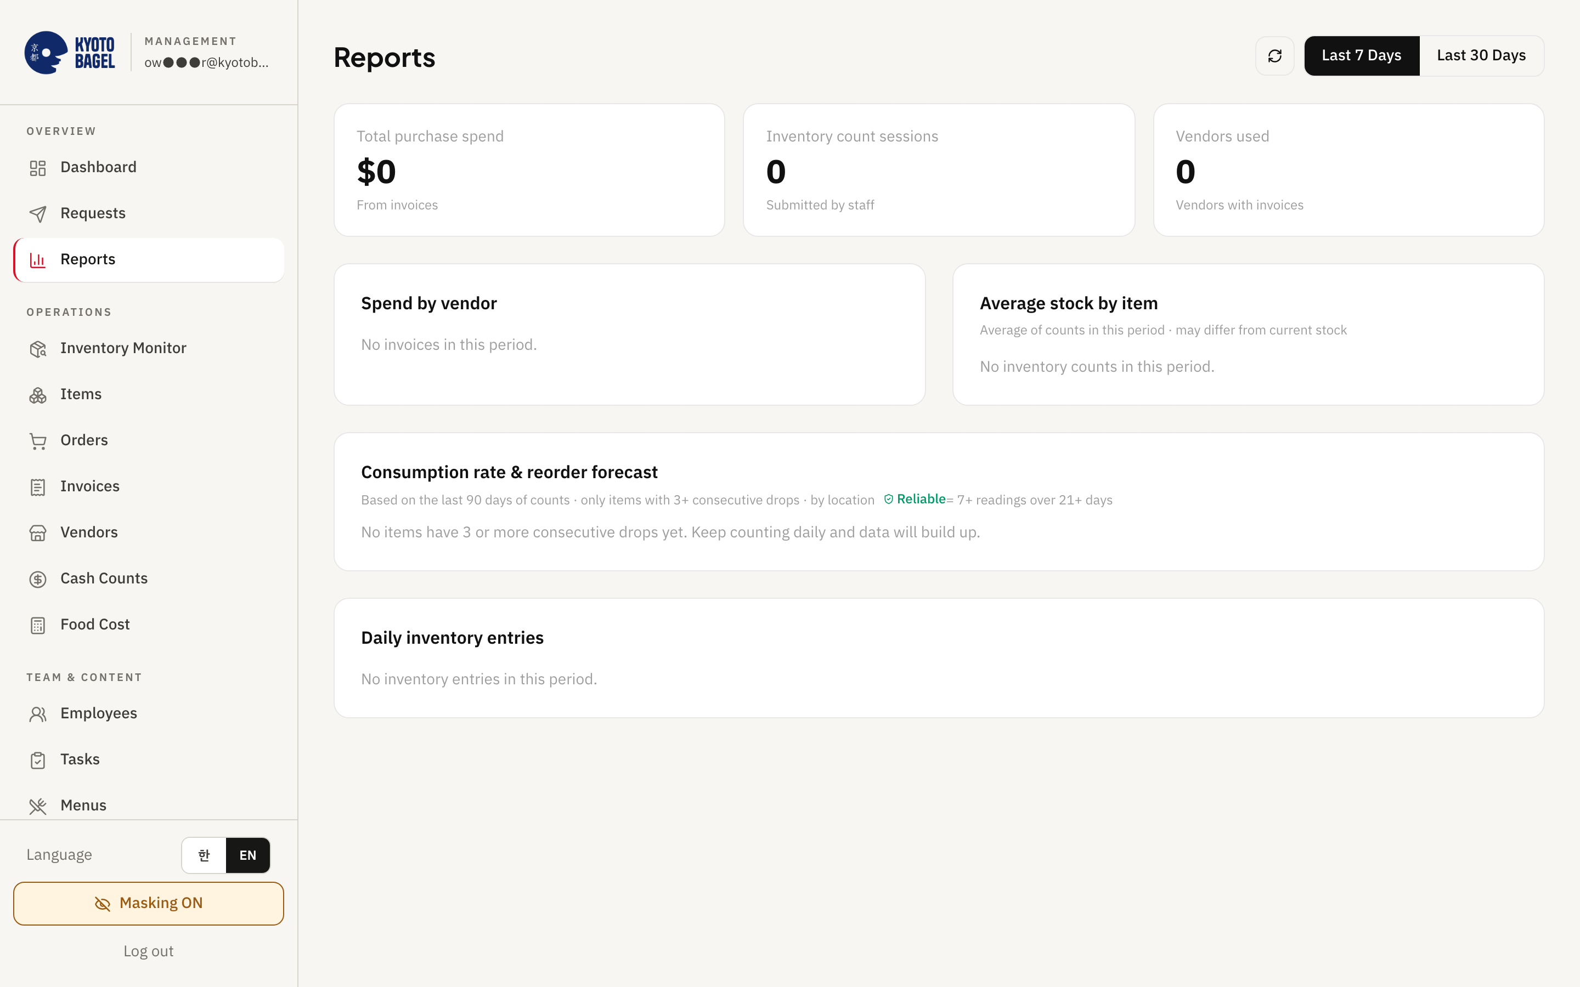Click the Inventory count sessions card

939,170
